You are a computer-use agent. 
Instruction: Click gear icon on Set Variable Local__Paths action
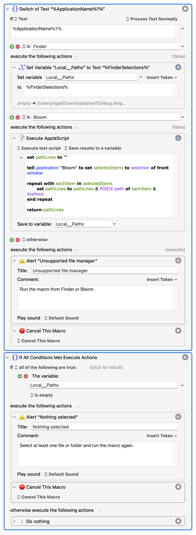[178, 67]
